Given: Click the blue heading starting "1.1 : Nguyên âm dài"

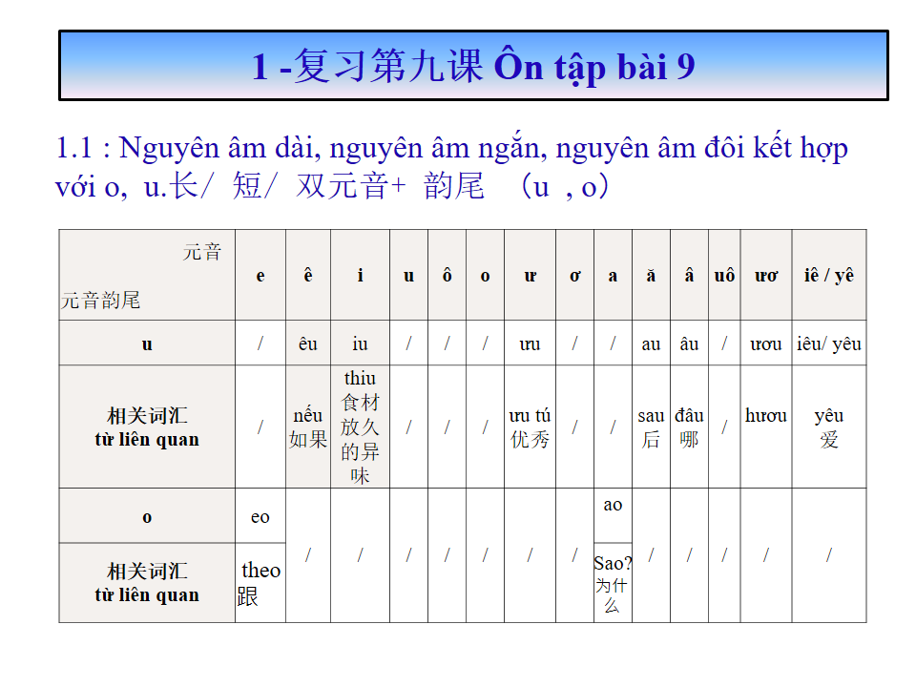Looking at the screenshot, I should pos(451,167).
